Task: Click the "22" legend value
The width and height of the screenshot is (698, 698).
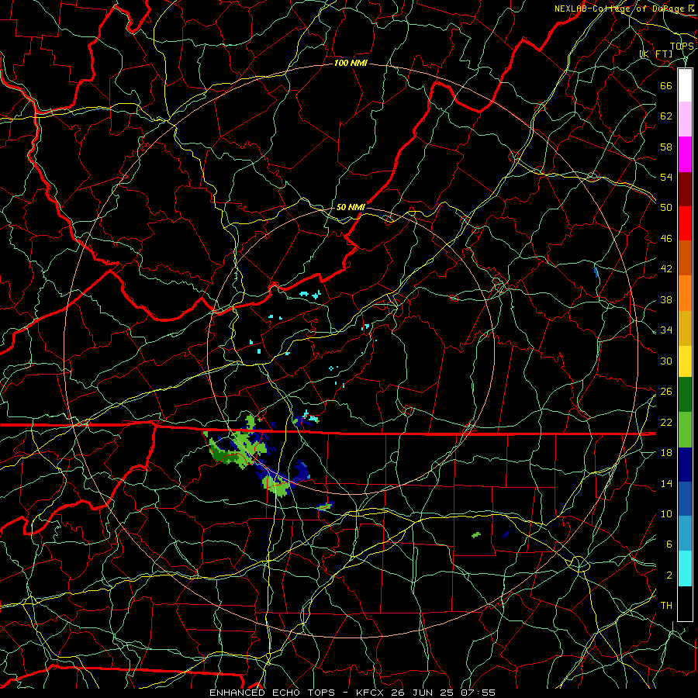Action: 666,422
